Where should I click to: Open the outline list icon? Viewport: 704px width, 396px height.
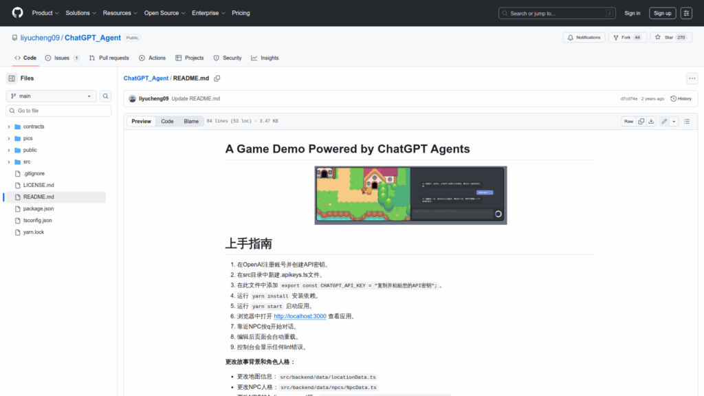click(686, 122)
